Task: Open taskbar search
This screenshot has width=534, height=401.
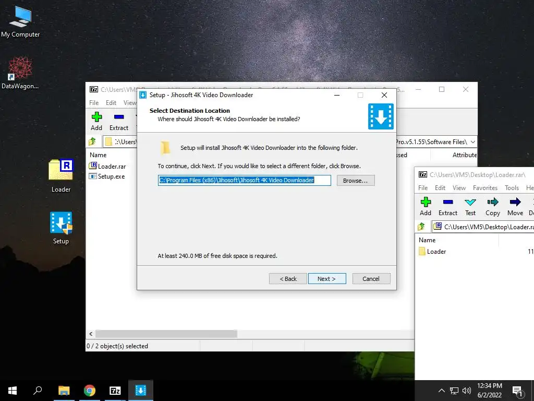Action: [x=38, y=391]
